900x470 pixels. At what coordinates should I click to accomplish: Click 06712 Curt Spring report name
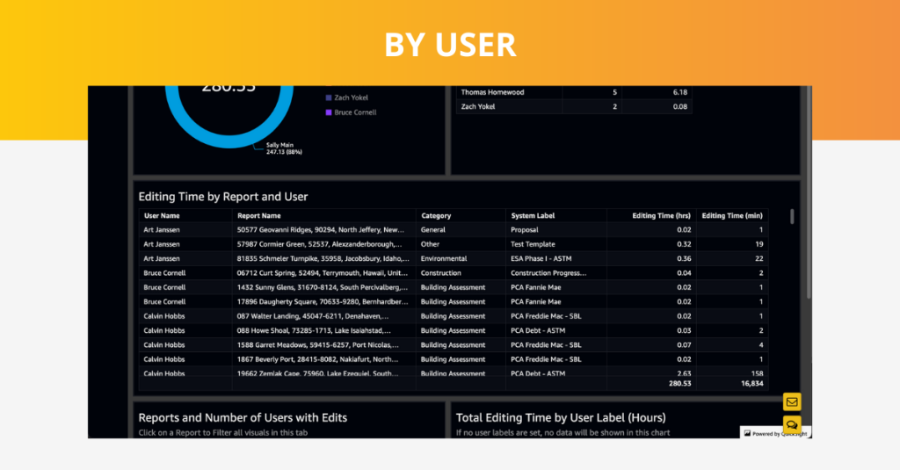pyautogui.click(x=323, y=273)
